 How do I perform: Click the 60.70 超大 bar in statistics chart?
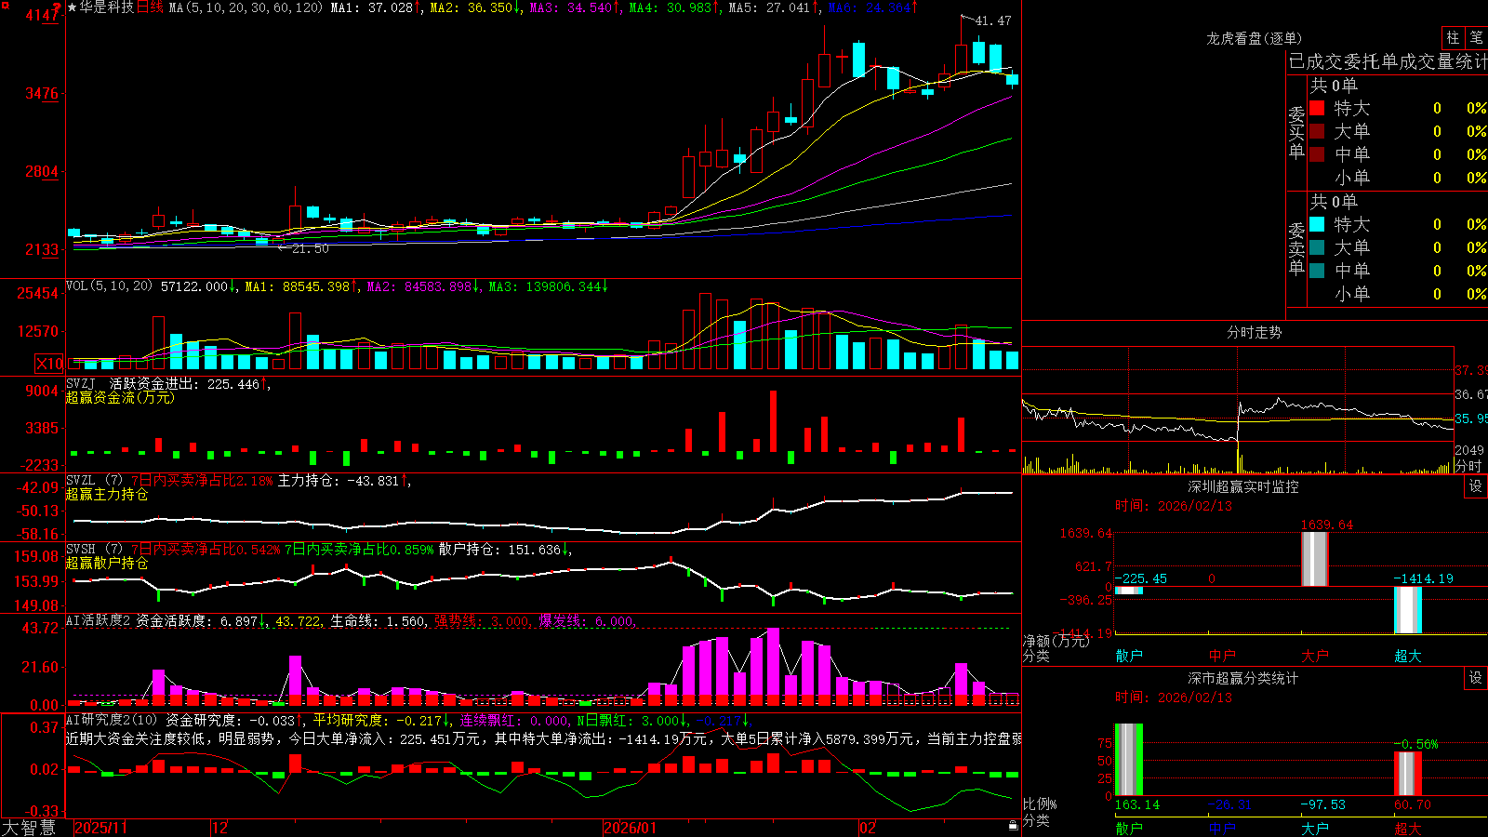pos(1408,774)
